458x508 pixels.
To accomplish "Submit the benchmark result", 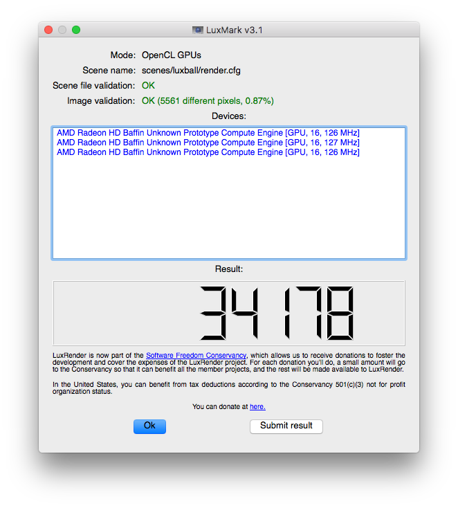I will [286, 426].
